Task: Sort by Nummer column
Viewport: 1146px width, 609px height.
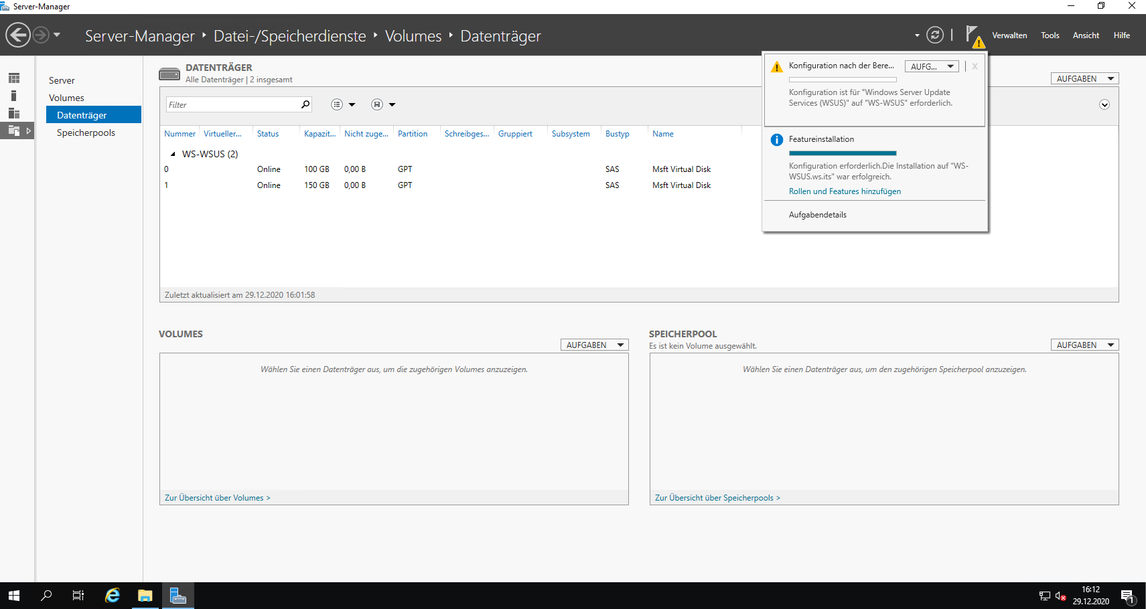Action: coord(180,134)
